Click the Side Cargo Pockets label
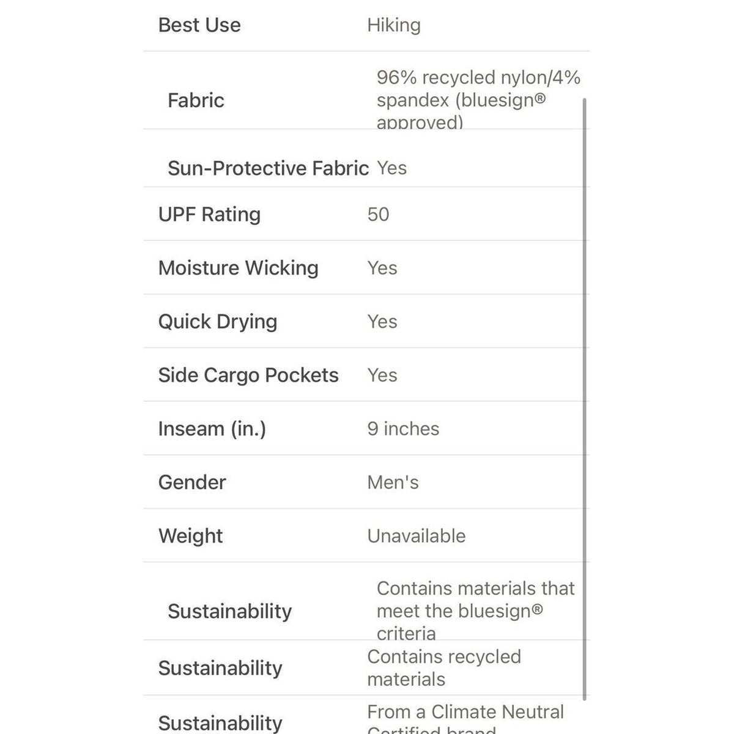This screenshot has height=734, width=734. [248, 375]
